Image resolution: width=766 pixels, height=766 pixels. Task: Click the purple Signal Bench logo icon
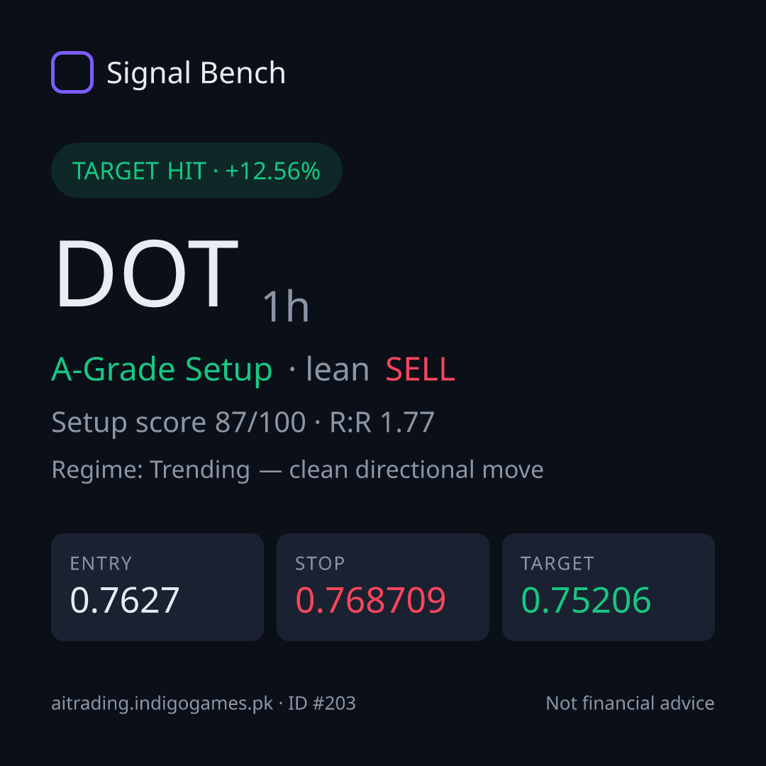(x=72, y=72)
